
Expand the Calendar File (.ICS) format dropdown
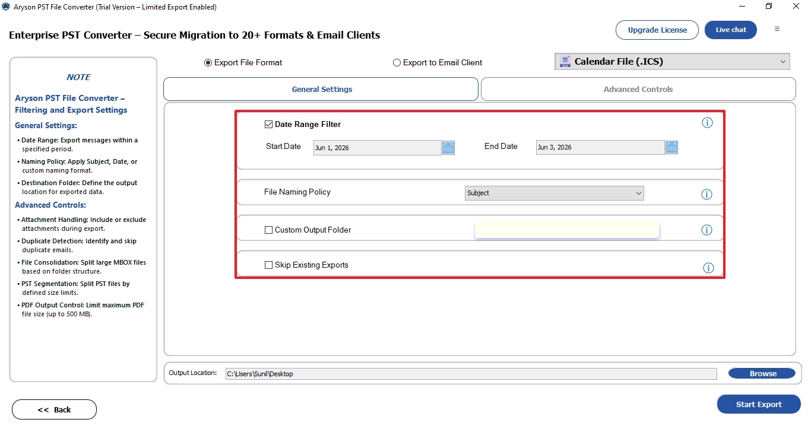[672, 62]
